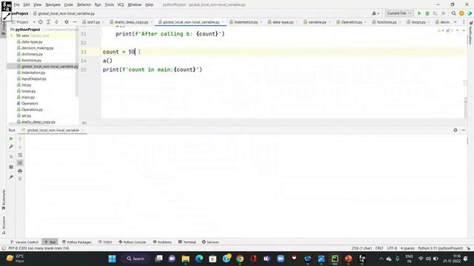Change UTF-8 file encoding in status bar
Viewport: 474px width, 266px height.
coord(392,248)
